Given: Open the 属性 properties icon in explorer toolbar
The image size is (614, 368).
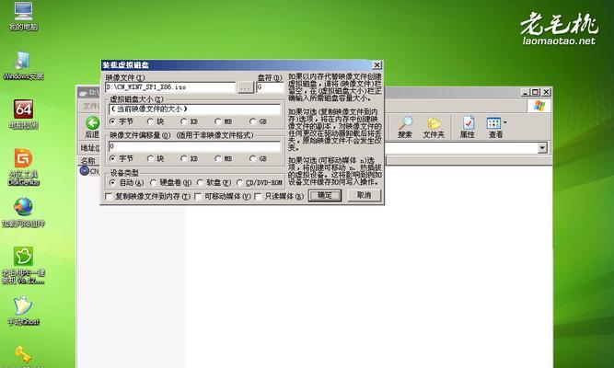Looking at the screenshot, I should click(467, 123).
